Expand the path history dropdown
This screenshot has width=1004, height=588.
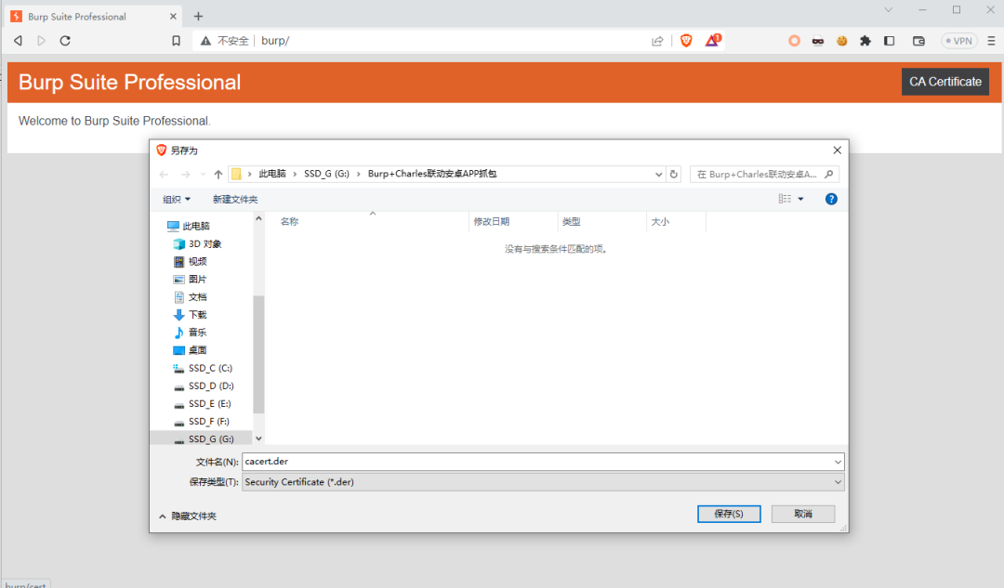tap(658, 174)
